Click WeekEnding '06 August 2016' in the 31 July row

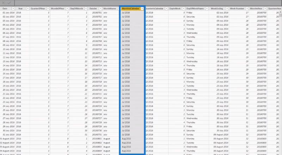[x=221, y=135]
